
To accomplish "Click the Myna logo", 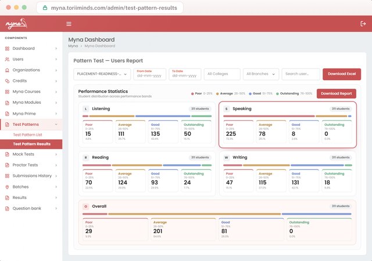I will [16, 24].
